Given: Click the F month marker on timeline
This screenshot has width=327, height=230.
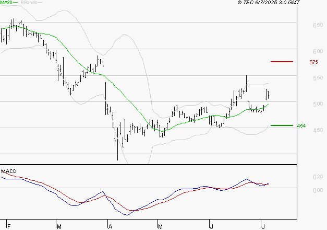Looking at the screenshot, I should coord(9,227).
